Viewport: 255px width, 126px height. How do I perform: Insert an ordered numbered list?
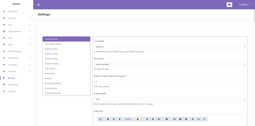153,119
